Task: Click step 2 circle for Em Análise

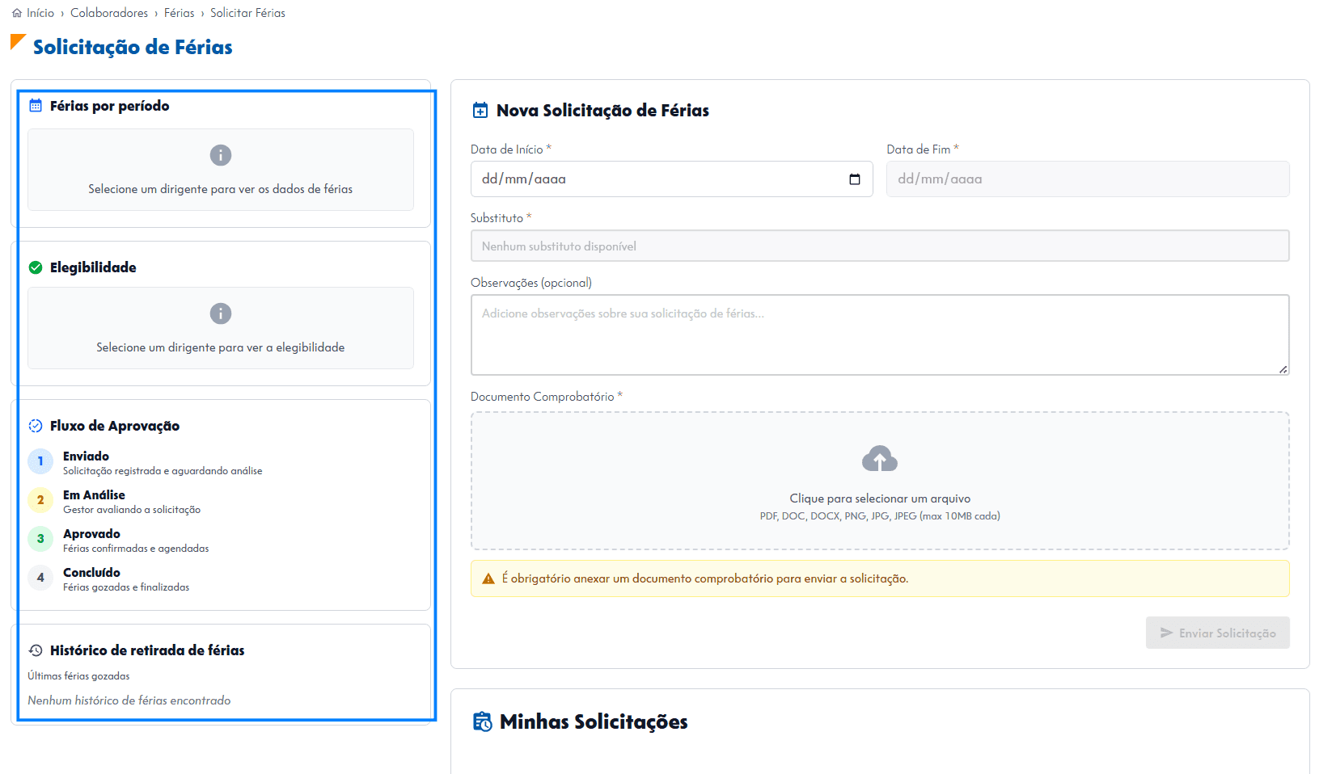Action: pyautogui.click(x=40, y=500)
